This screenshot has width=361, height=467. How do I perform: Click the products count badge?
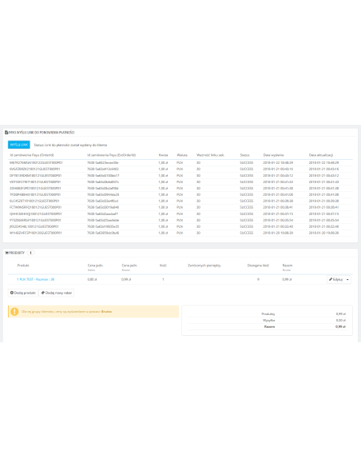click(30, 253)
